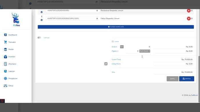Click the Sisa Rp. 75.000,00 value

[187, 72]
